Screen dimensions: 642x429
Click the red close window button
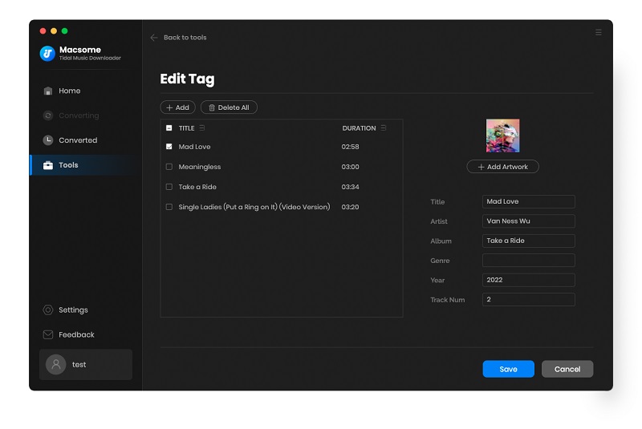(43, 30)
